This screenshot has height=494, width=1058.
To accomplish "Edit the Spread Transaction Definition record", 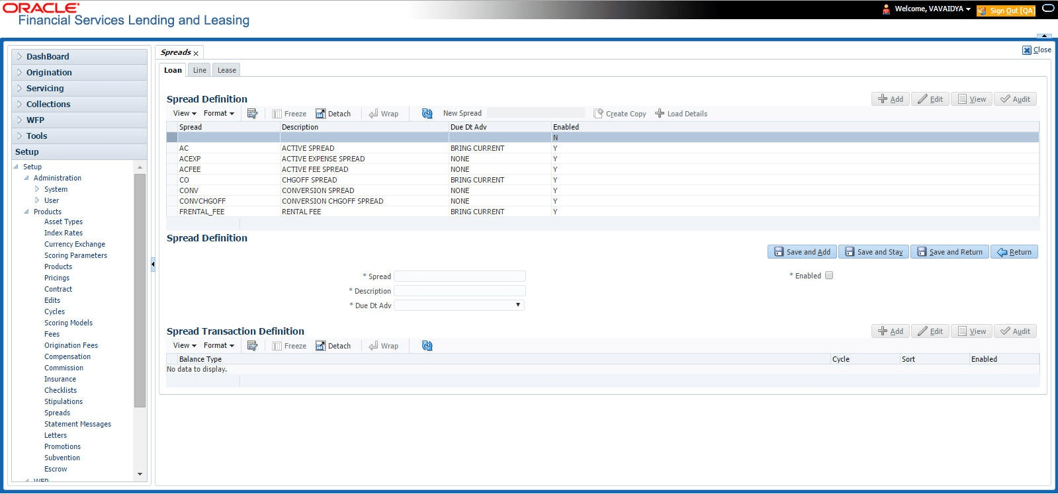I will [x=930, y=331].
